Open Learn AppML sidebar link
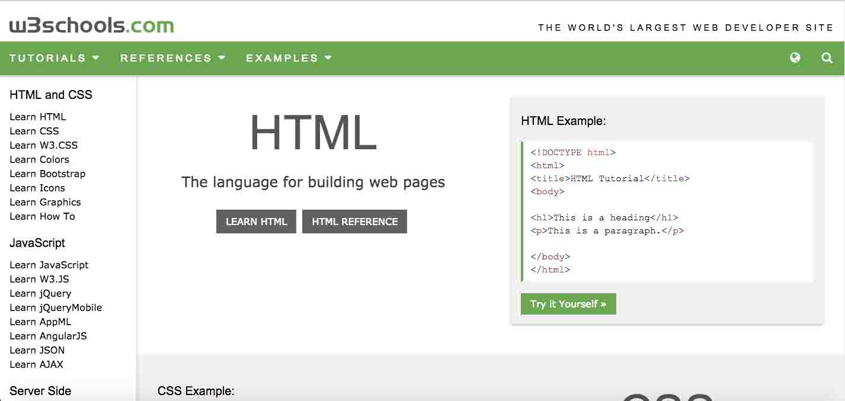 [x=40, y=322]
